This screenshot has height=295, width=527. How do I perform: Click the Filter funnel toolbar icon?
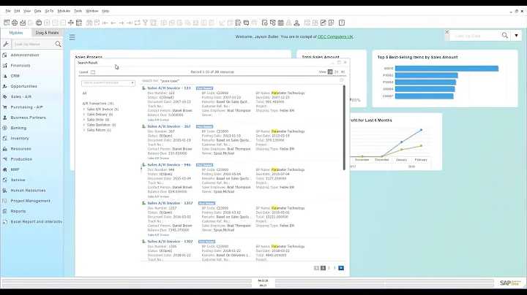145,23
